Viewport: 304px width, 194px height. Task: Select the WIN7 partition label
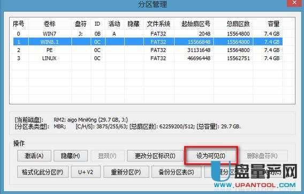click(50, 34)
